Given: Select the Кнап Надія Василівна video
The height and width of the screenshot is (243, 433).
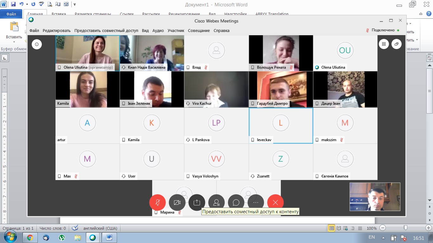Looking at the screenshot, I should click(x=152, y=53).
